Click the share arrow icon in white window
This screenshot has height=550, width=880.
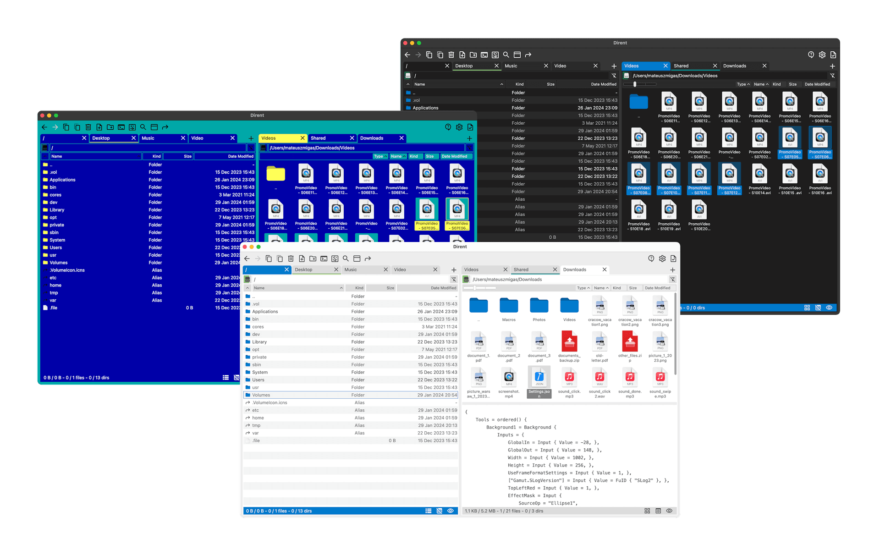(x=368, y=259)
